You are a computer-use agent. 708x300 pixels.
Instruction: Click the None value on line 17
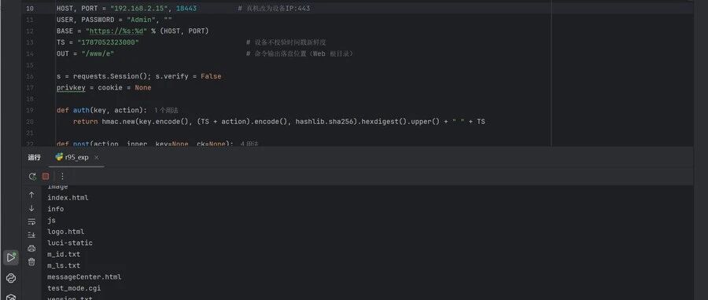pos(142,88)
